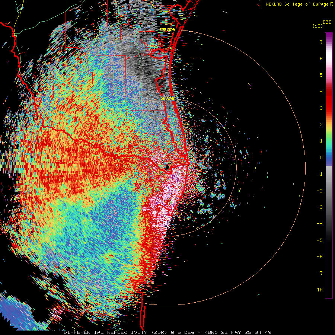
Task: Click the 2 value on color scale
Action: (321, 125)
